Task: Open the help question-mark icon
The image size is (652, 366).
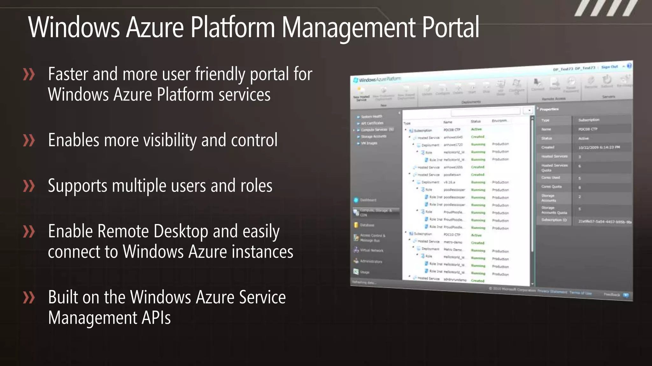Action: (x=629, y=66)
